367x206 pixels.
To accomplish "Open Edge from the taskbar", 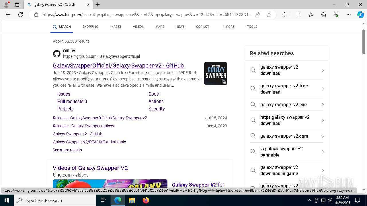I will pyautogui.click(x=118, y=200).
